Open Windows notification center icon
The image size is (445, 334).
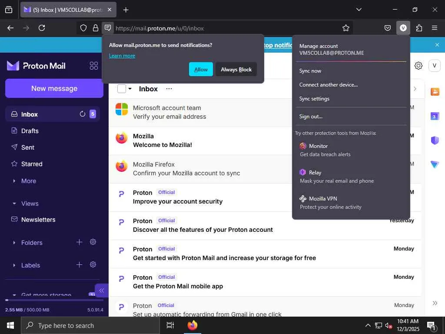click(432, 325)
